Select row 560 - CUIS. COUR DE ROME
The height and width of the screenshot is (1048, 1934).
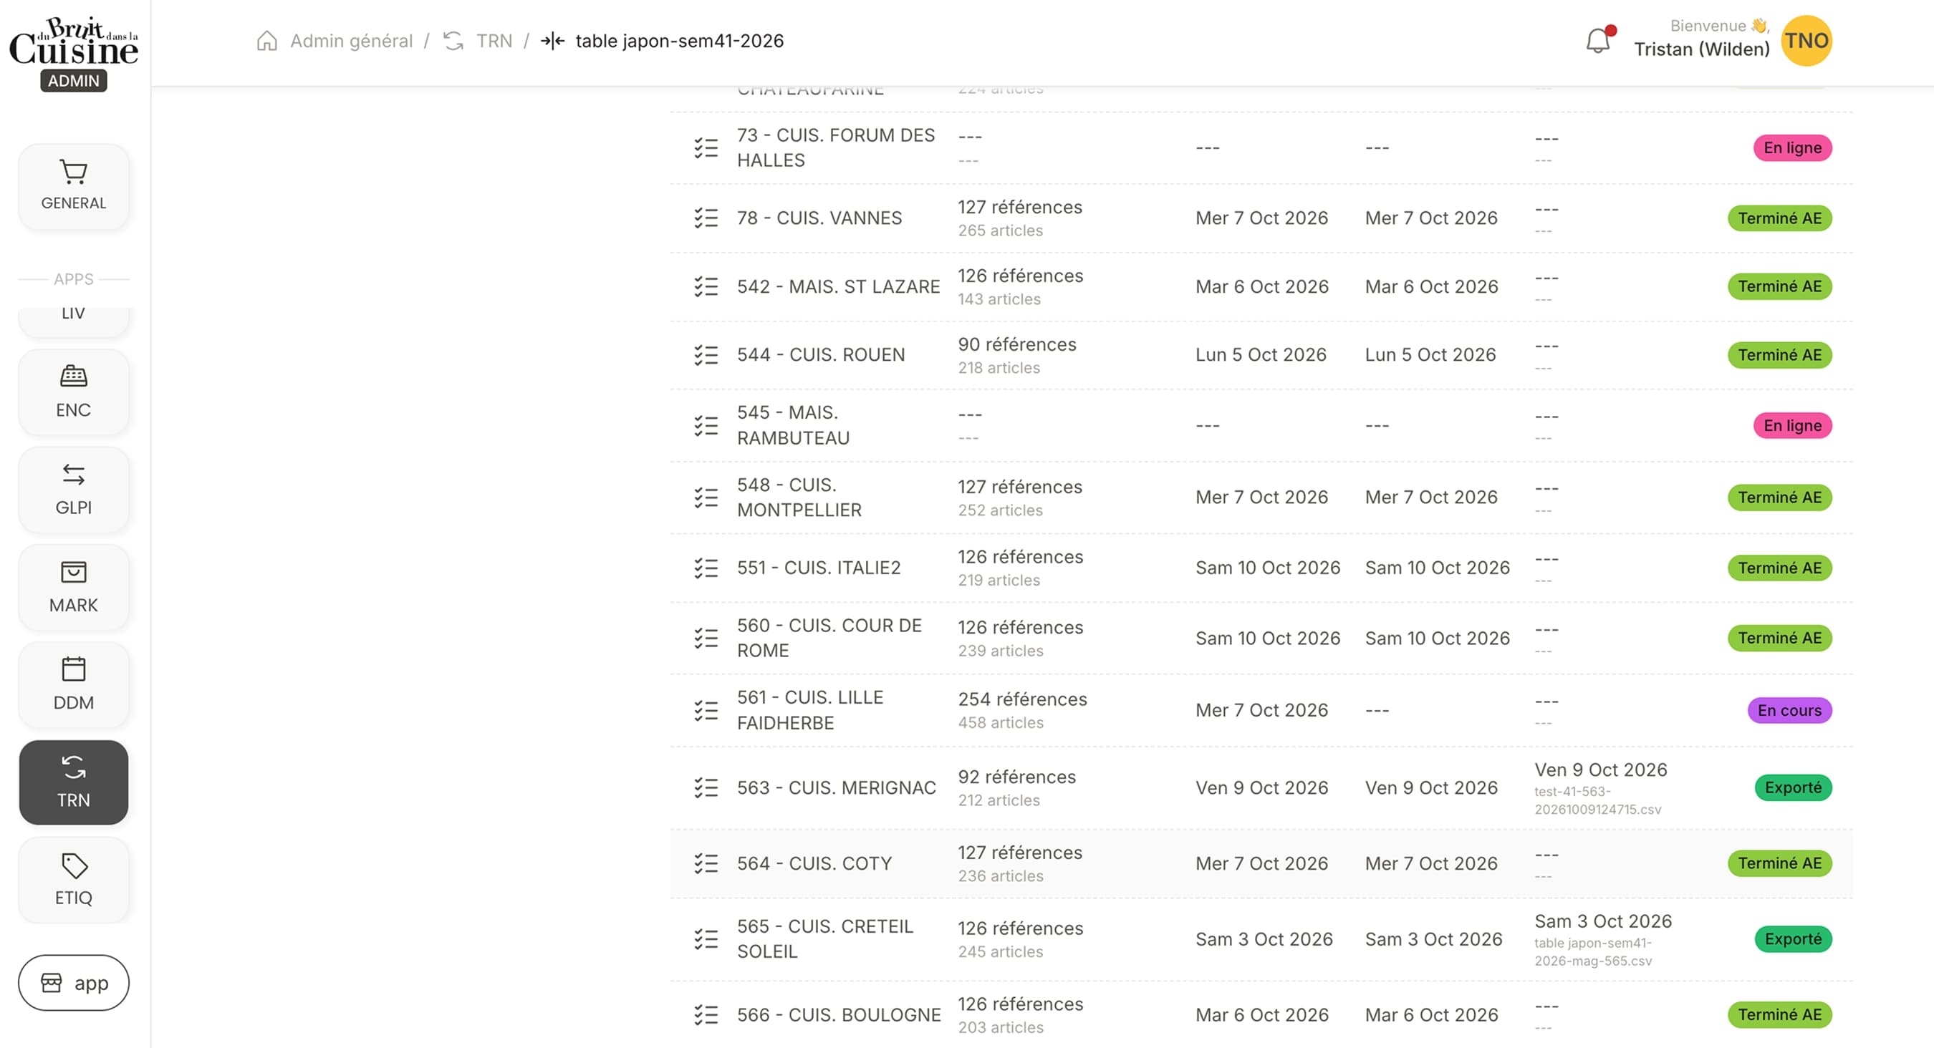pyautogui.click(x=1261, y=639)
